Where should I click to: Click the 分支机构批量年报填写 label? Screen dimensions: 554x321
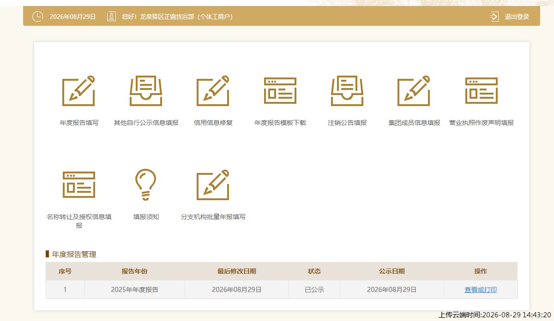[x=213, y=217]
